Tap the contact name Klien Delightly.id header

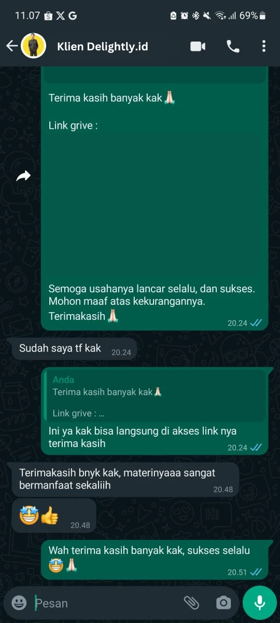click(x=103, y=46)
